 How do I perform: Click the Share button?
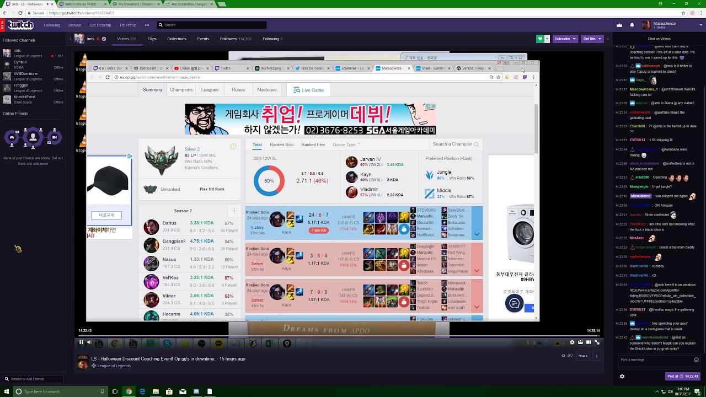click(x=583, y=356)
